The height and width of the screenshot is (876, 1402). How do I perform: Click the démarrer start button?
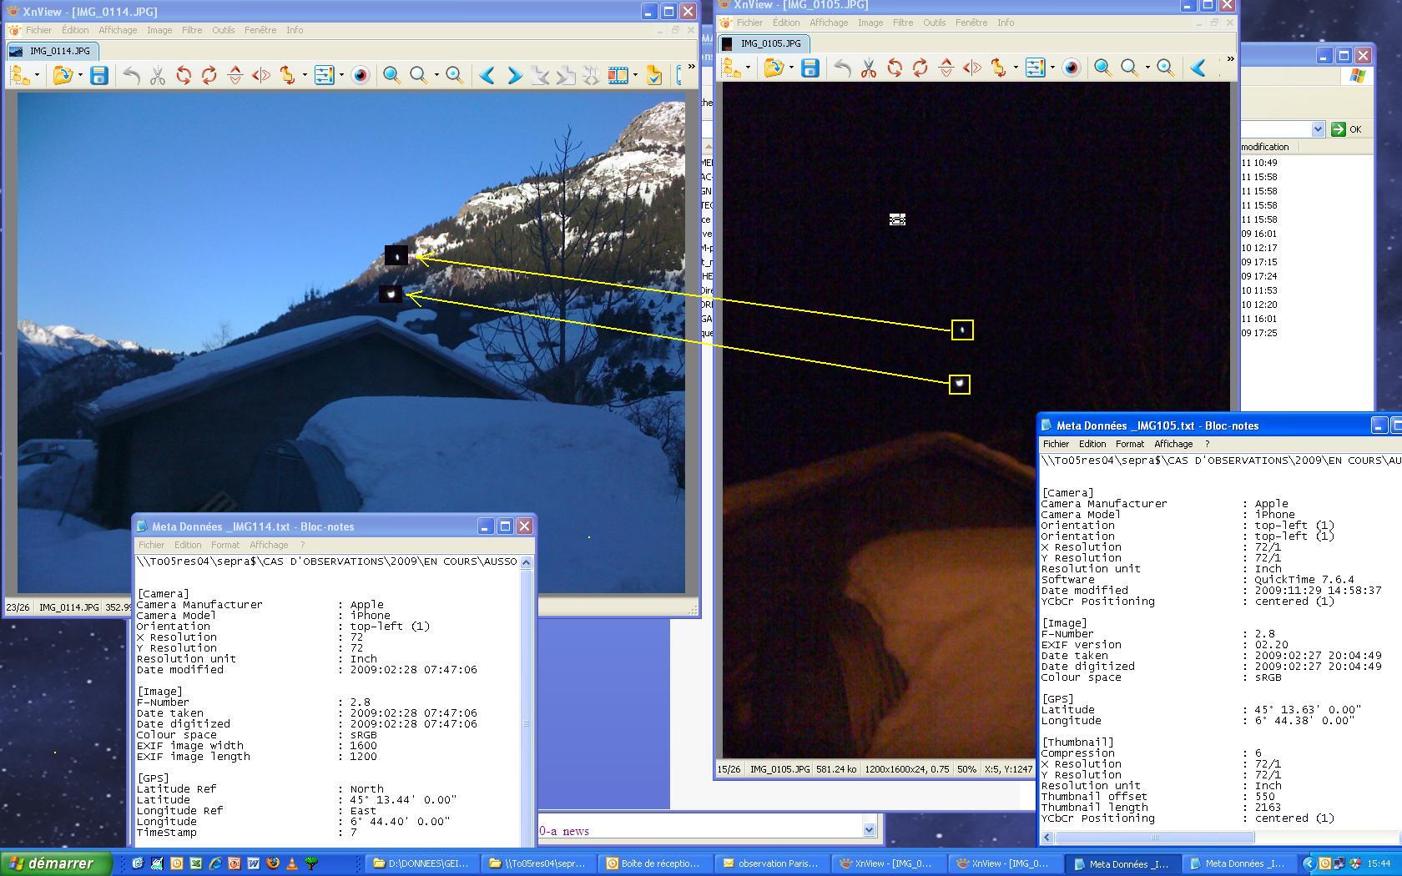click(57, 863)
